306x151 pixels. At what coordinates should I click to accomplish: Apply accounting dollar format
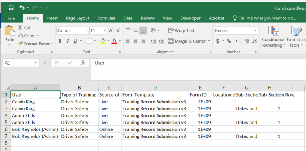coord(218,41)
